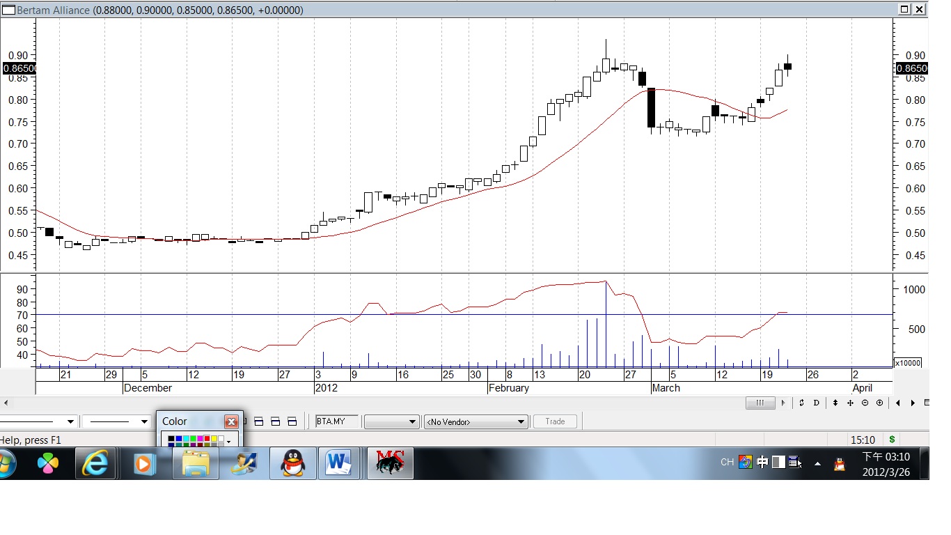Viewport: 951px width, 535px height.
Task: Open Microsoft Word from the taskbar
Action: tap(338, 463)
